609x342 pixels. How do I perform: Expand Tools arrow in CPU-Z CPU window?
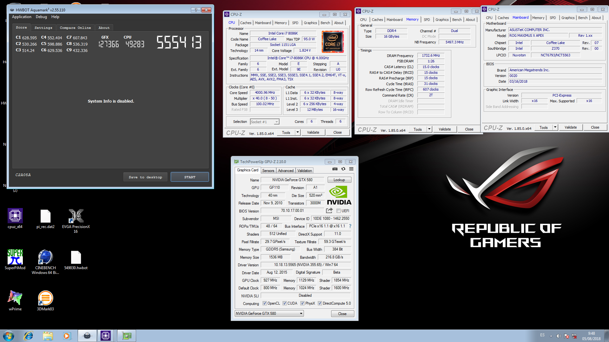click(x=298, y=133)
